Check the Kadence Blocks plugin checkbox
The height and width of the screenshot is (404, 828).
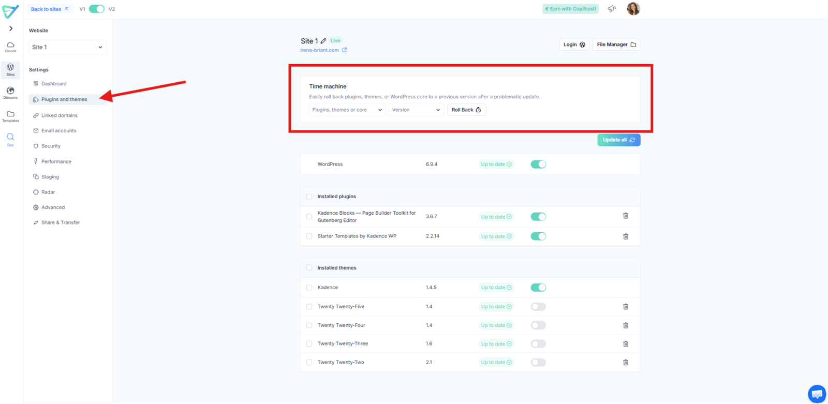click(309, 217)
